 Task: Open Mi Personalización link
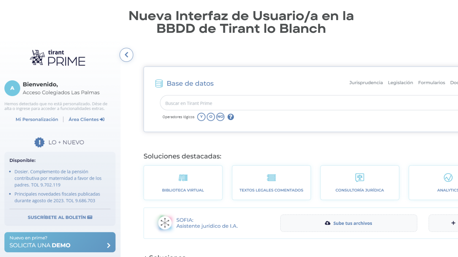[37, 119]
